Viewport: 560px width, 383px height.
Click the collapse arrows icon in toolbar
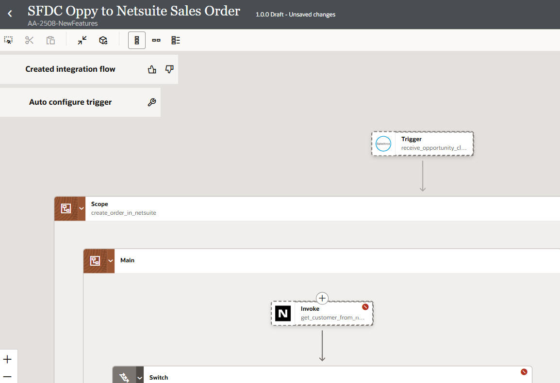tap(82, 40)
